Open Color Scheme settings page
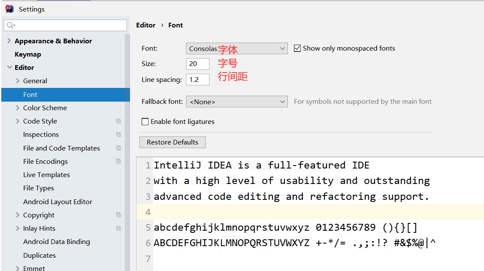This screenshot has width=484, height=271. (45, 108)
